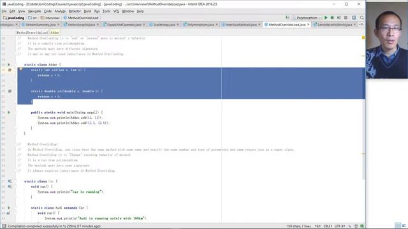Click the hector inspector icon in status bar
408x229 pixels.
[356, 226]
